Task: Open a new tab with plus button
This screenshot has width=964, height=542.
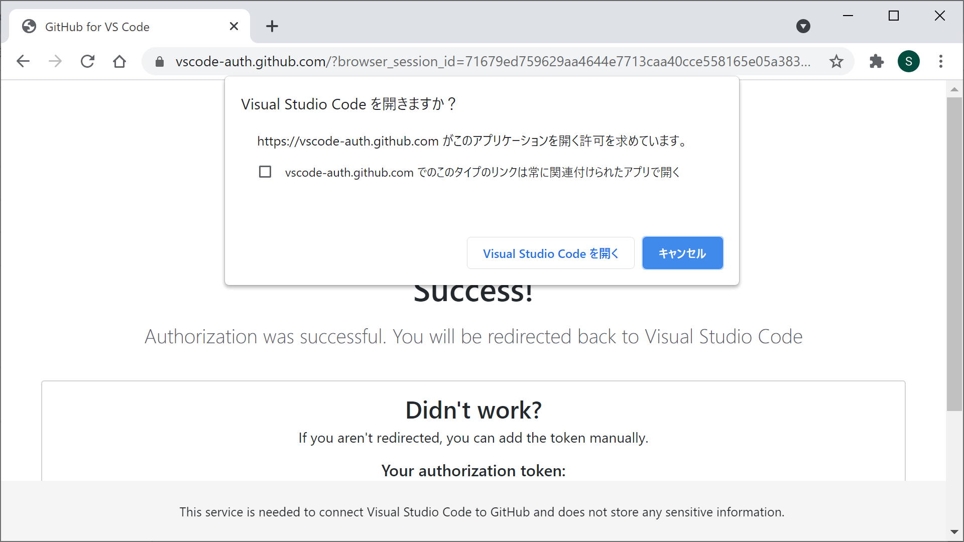Action: (272, 26)
